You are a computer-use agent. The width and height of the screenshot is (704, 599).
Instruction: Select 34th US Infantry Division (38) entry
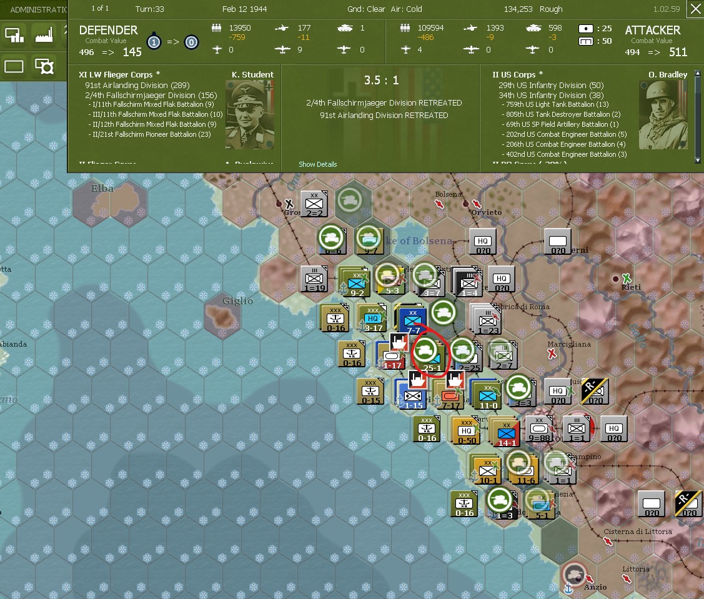coord(551,95)
